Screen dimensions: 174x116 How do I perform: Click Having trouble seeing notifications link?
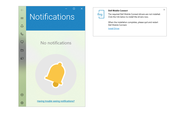pos(56,101)
